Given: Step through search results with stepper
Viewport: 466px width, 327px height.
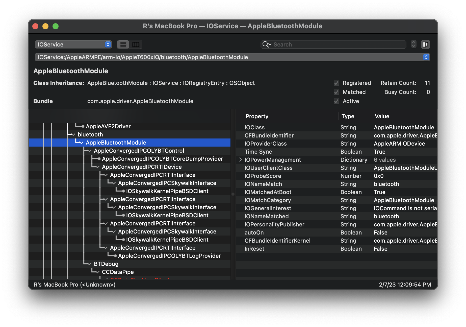Looking at the screenshot, I should [x=413, y=44].
